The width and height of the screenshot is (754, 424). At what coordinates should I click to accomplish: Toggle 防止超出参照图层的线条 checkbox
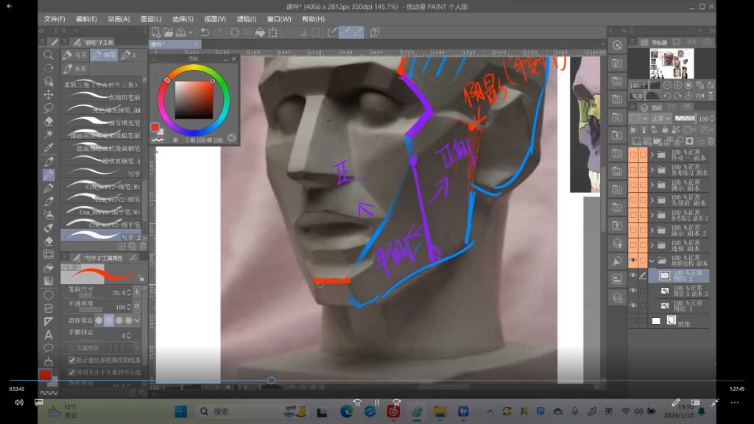point(71,361)
